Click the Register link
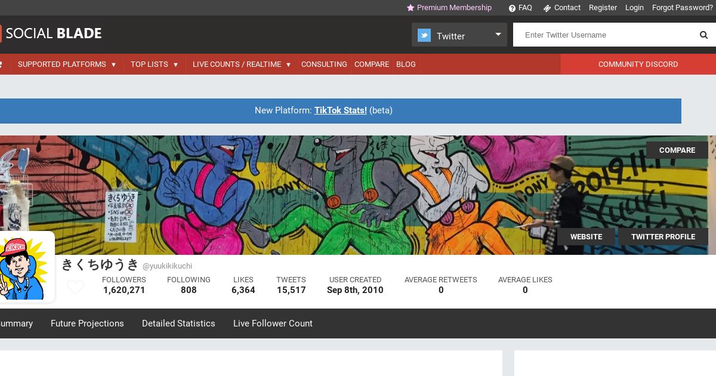 tap(603, 8)
